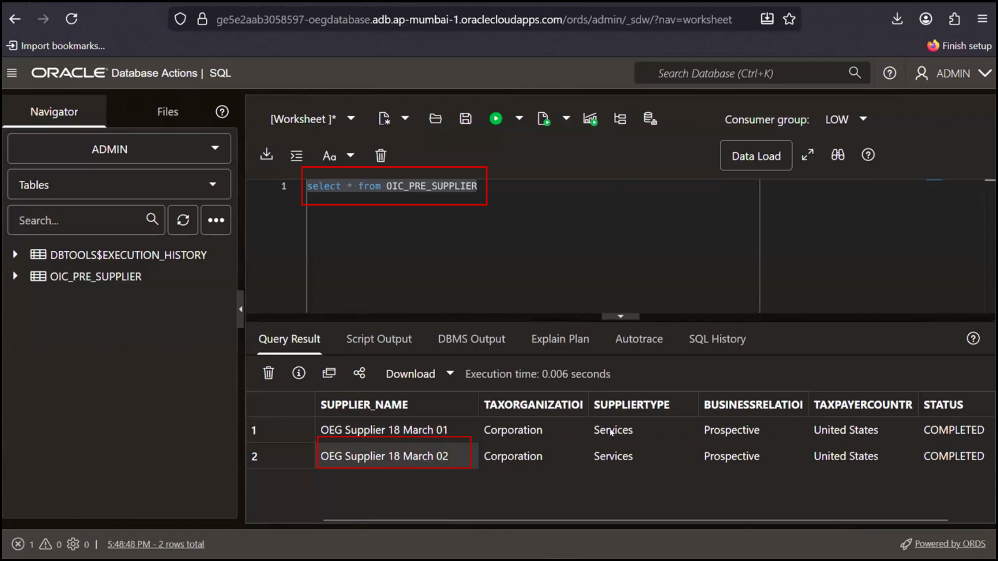The width and height of the screenshot is (998, 561).
Task: Run the SQL statement with the green Run button
Action: (x=496, y=118)
